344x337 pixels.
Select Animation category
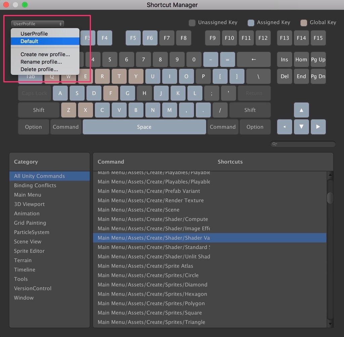[x=50, y=213]
